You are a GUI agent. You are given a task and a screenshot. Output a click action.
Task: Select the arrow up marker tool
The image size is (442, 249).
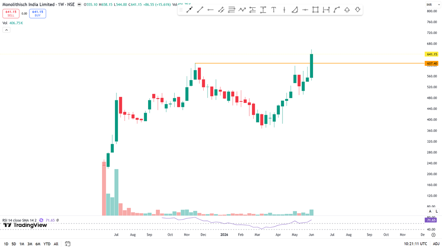[x=347, y=10]
